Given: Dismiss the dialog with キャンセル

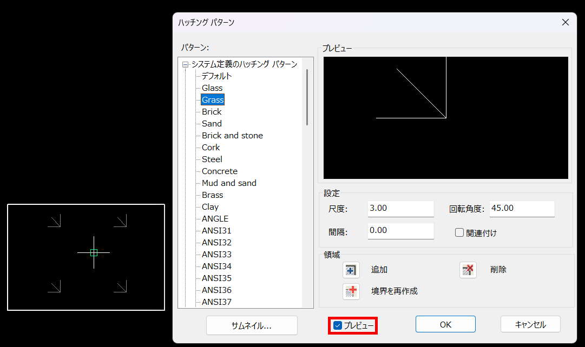Looking at the screenshot, I should [x=531, y=324].
